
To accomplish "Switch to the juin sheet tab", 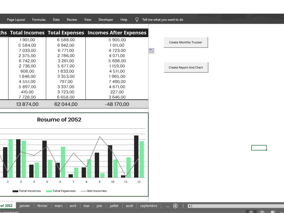I will [x=99, y=206].
